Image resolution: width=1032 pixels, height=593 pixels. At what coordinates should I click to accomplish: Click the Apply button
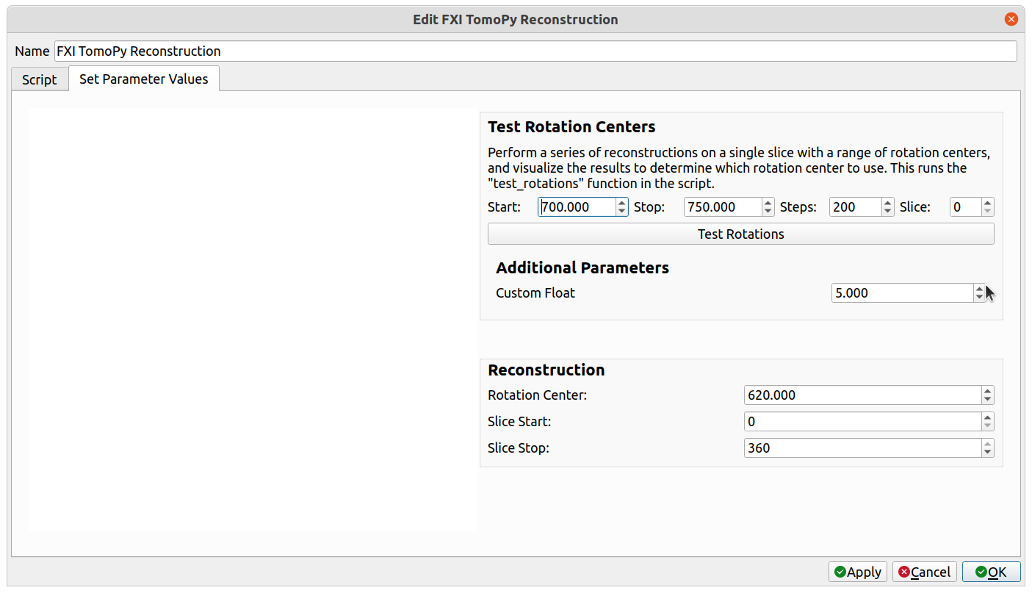click(x=858, y=572)
